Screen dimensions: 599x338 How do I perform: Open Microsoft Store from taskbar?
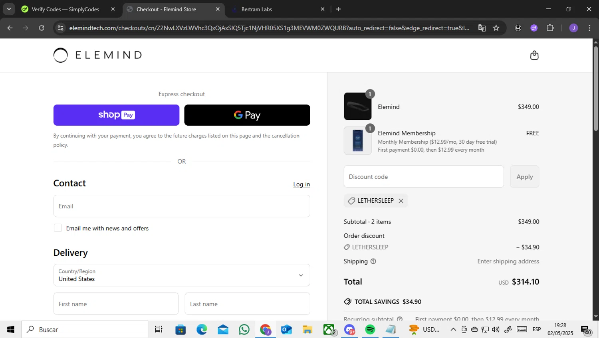click(180, 329)
